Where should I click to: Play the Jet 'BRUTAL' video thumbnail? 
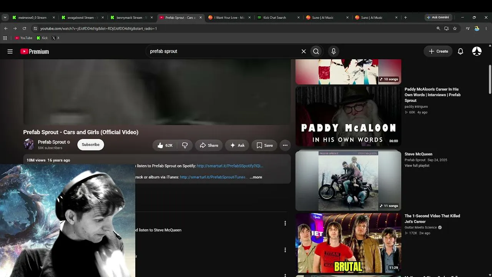348,243
